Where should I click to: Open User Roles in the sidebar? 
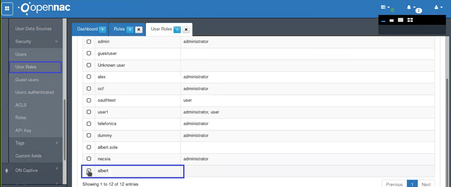click(x=26, y=67)
